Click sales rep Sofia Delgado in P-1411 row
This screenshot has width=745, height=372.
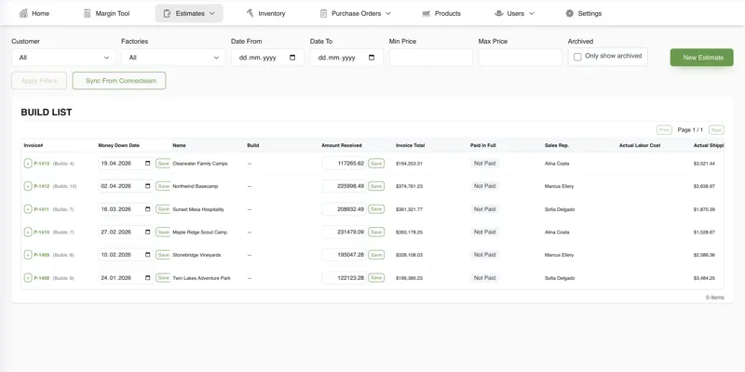point(560,209)
